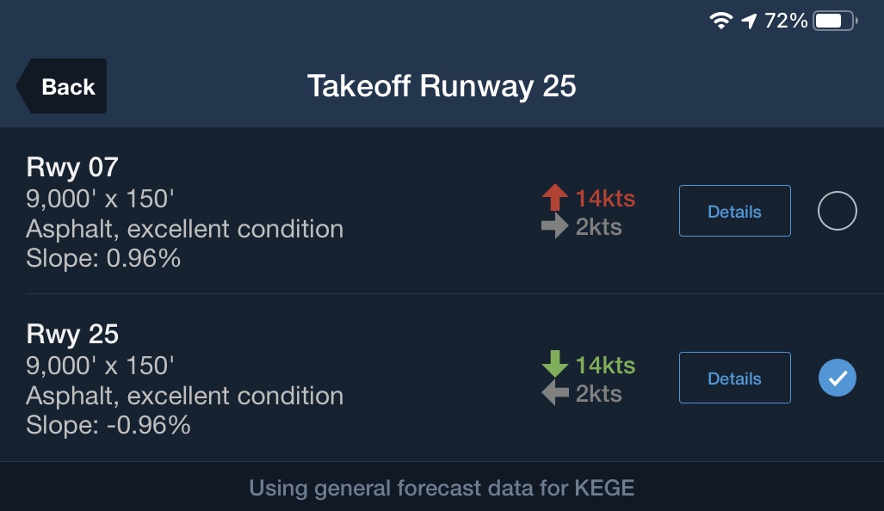Tap the green headwind down arrow icon
884x511 pixels.
pyautogui.click(x=555, y=365)
